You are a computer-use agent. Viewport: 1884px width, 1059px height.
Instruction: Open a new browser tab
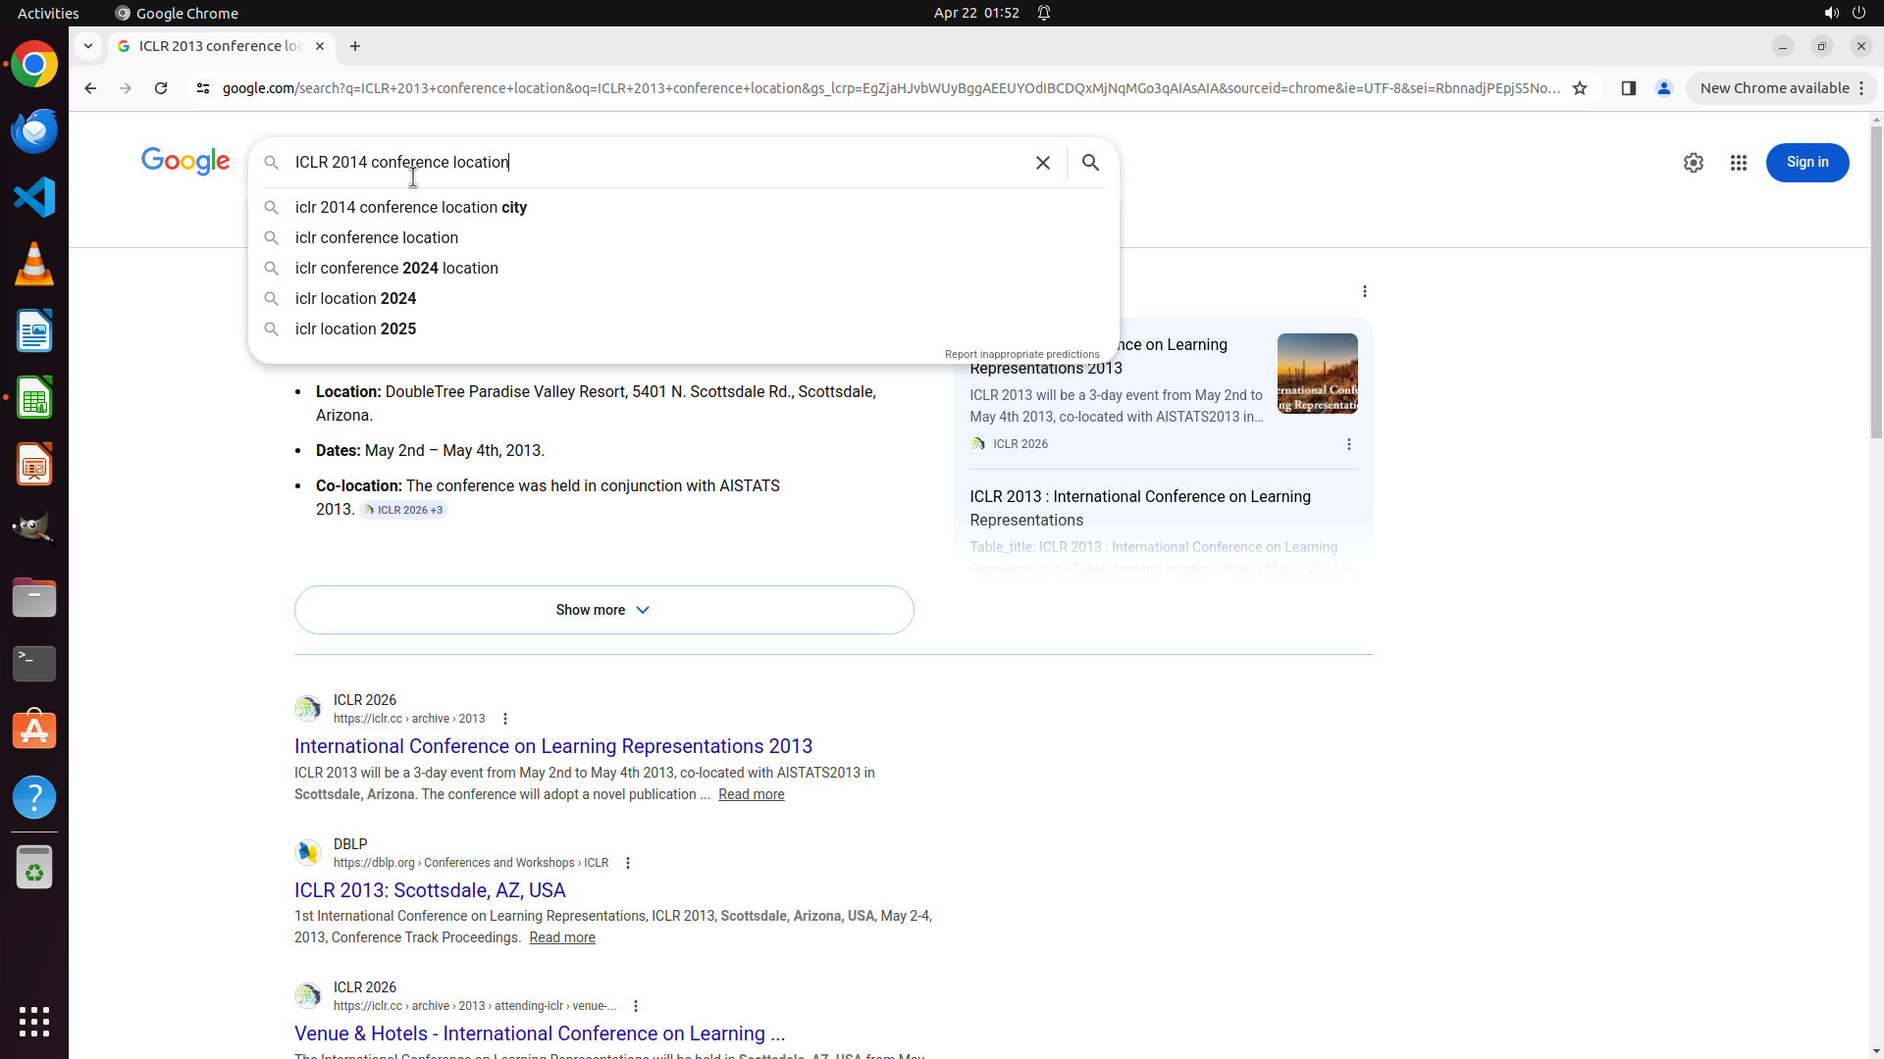coord(355,46)
